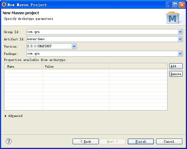Click the Value column header
Screen dimensions: 187x149
tap(75, 66)
